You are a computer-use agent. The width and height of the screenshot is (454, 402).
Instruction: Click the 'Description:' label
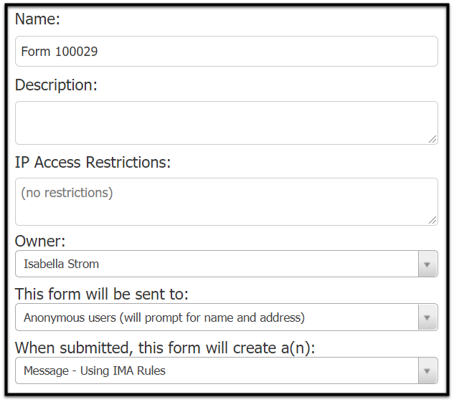pos(56,85)
